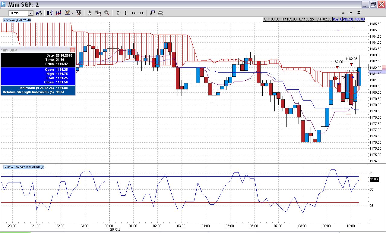
Task: Open the indicators icon with red line
Action: click(59, 13)
